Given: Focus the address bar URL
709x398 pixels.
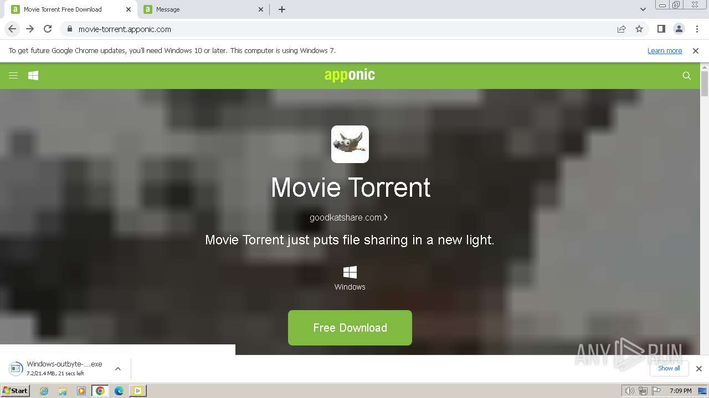Looking at the screenshot, I should coord(125,29).
